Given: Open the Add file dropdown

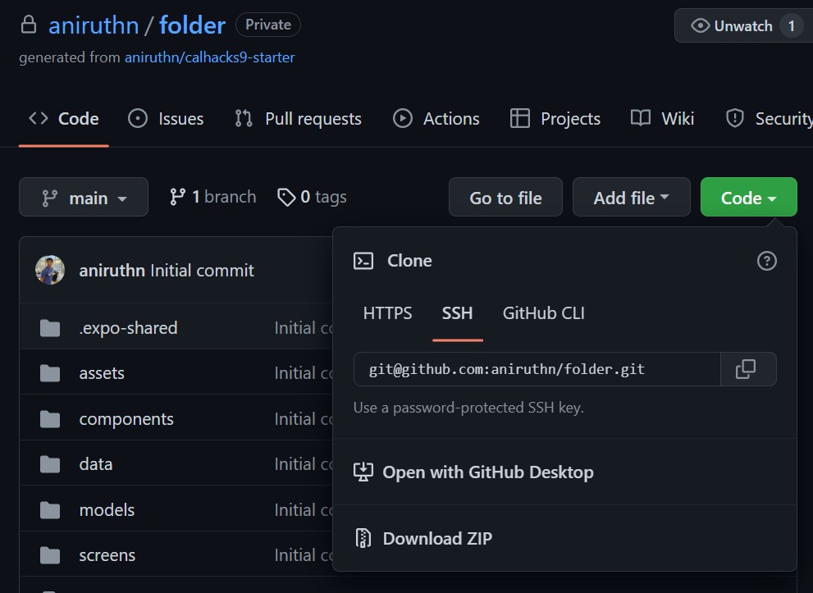Looking at the screenshot, I should (x=631, y=197).
